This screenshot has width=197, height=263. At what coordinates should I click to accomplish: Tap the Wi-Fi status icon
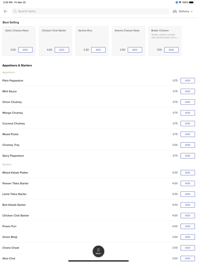point(180,3)
